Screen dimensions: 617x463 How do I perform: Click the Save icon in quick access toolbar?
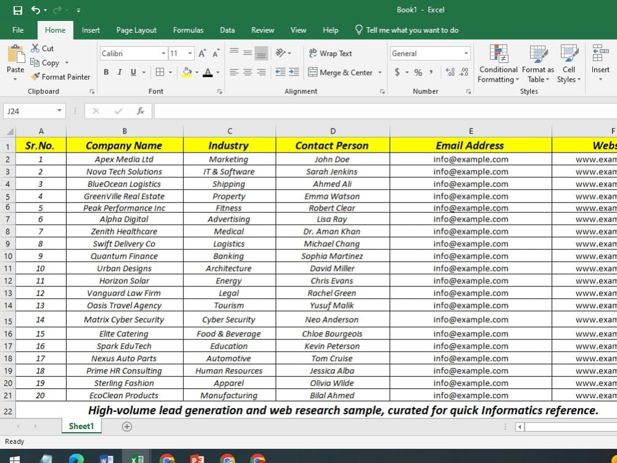(x=18, y=10)
